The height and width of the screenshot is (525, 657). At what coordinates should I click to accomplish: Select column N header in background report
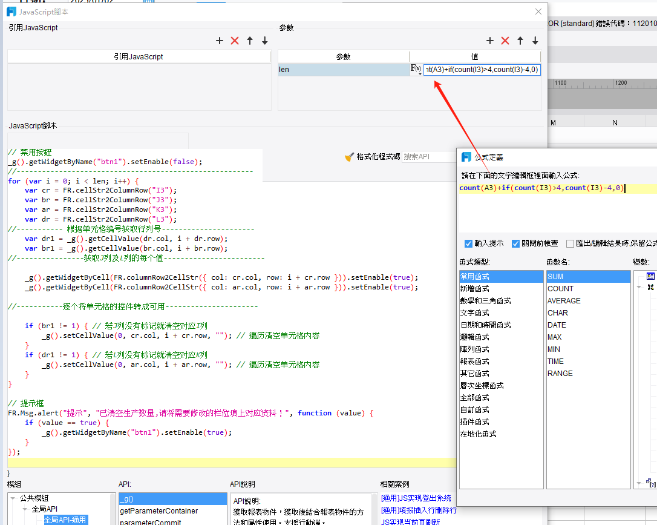[615, 122]
